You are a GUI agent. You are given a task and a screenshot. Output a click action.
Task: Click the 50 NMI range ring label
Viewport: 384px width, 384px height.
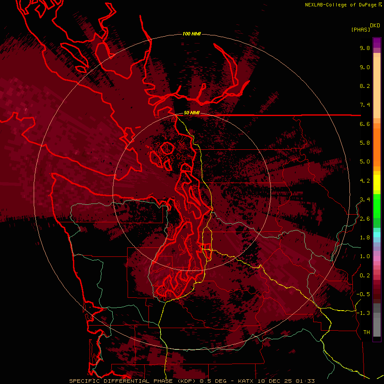click(192, 113)
